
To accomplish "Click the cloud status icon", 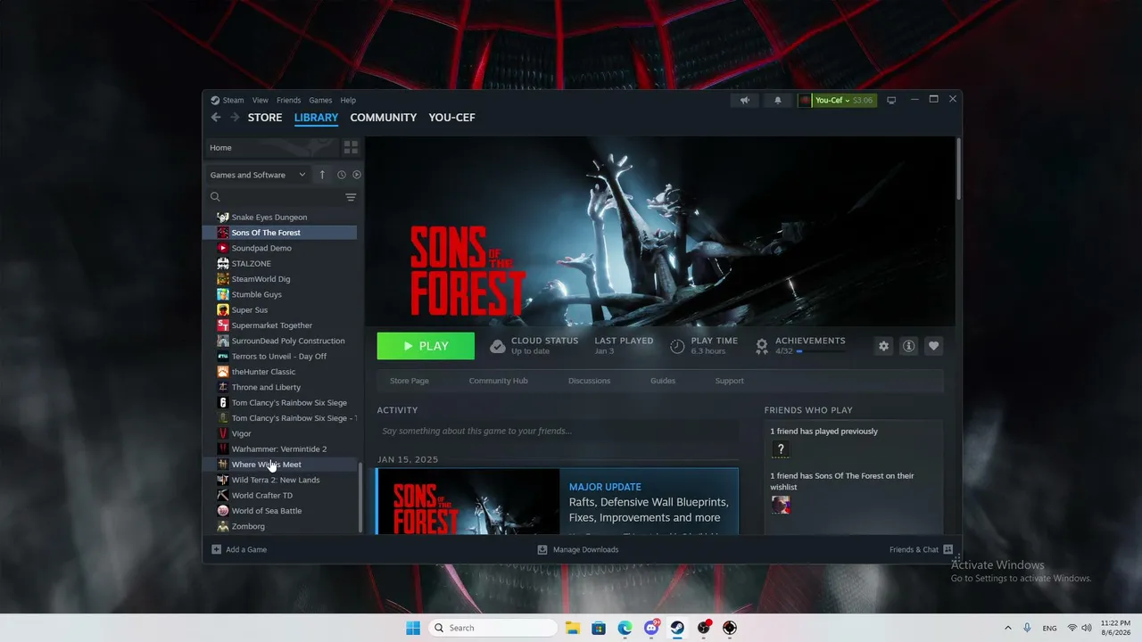I will (x=498, y=346).
